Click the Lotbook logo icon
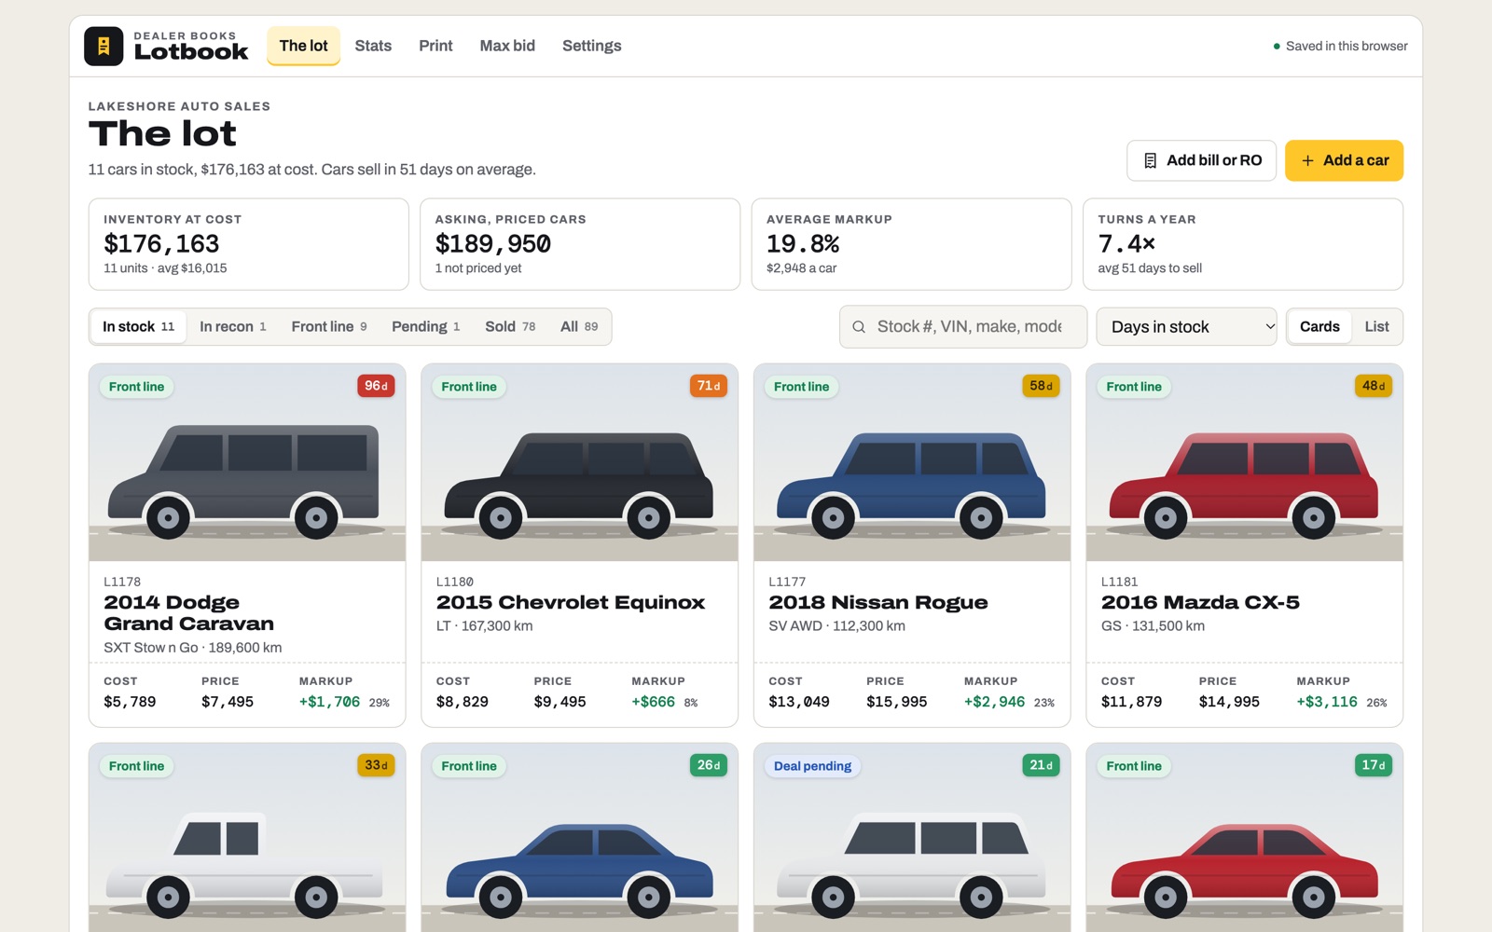 point(104,46)
